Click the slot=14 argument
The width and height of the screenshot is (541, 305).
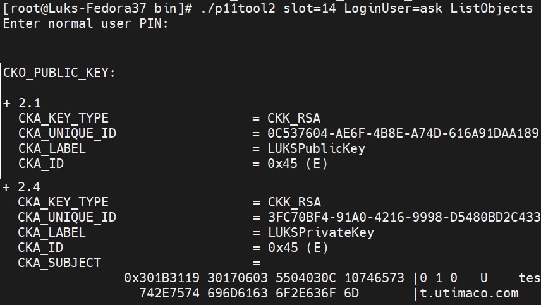click(x=310, y=8)
